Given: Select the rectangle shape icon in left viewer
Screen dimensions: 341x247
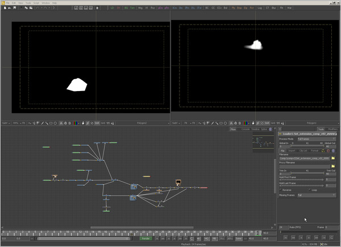Looking at the screenshot, I should [x=51, y=124].
